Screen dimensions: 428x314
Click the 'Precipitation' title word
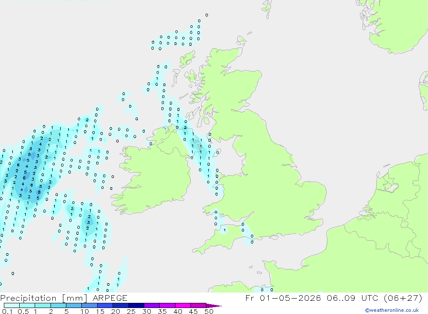click(28, 298)
